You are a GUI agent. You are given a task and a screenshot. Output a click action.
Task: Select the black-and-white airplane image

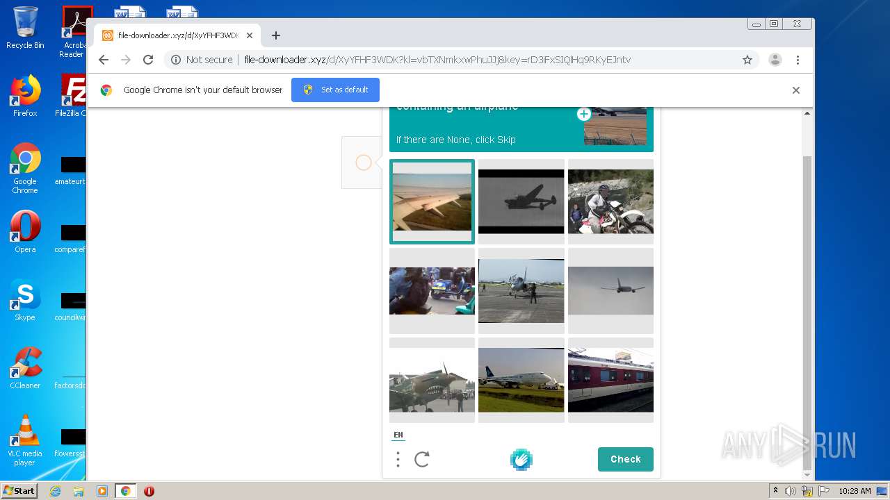tap(521, 202)
